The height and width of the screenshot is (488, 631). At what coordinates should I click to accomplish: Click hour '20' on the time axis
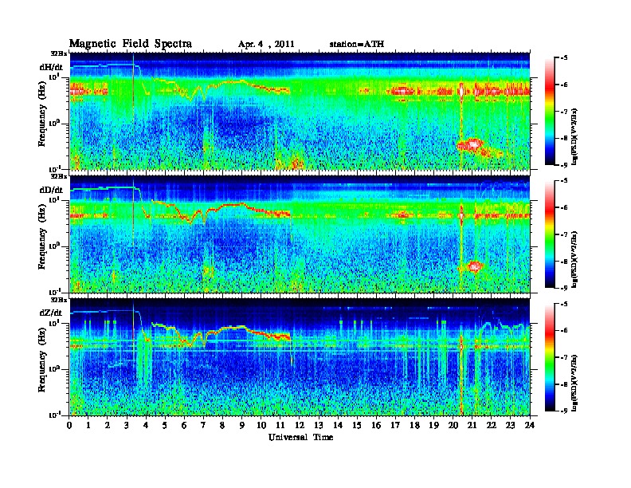[x=453, y=426]
